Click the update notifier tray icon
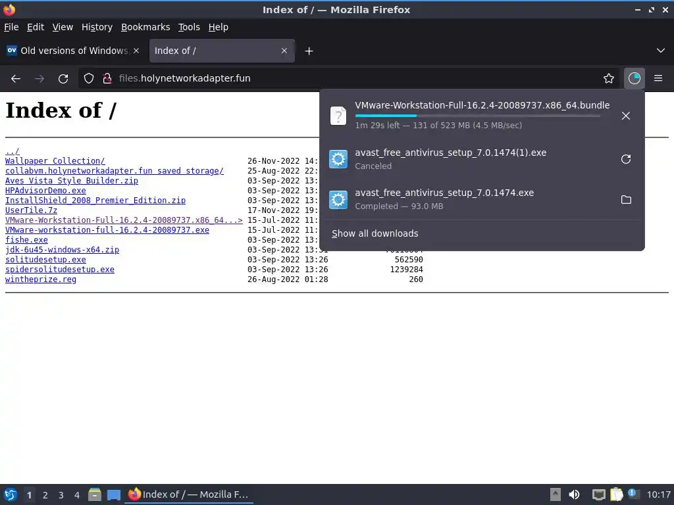This screenshot has height=505, width=674. click(634, 494)
